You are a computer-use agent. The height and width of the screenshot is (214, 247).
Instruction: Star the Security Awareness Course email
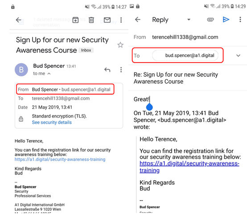click(120, 45)
